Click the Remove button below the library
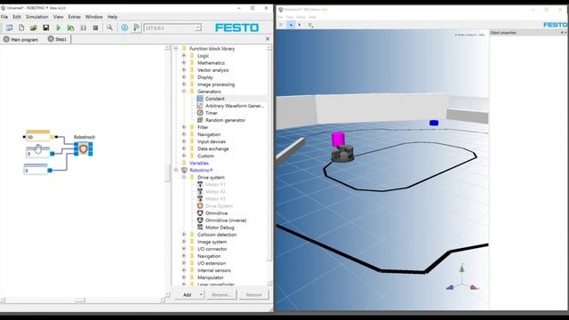This screenshot has width=569, height=320. click(253, 294)
